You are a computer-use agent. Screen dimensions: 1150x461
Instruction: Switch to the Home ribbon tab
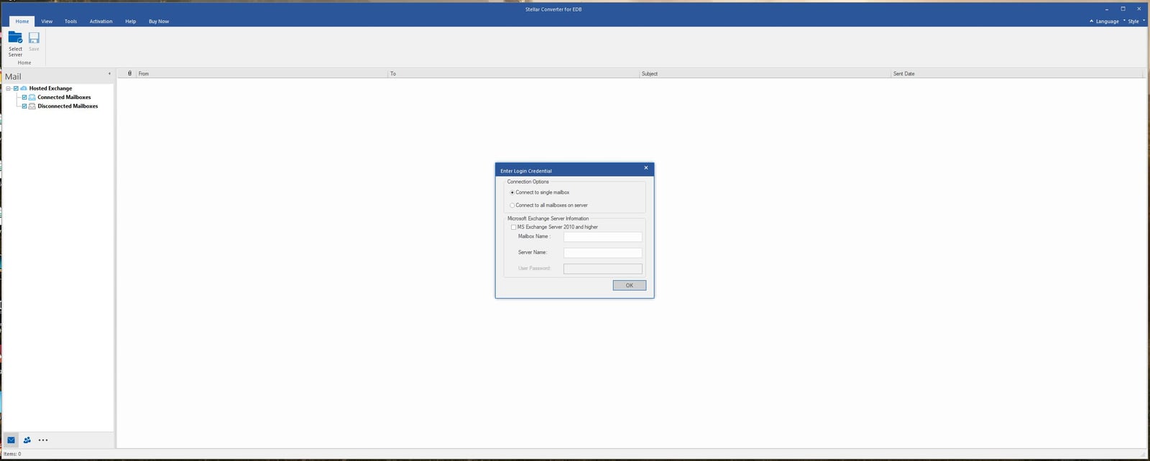22,22
